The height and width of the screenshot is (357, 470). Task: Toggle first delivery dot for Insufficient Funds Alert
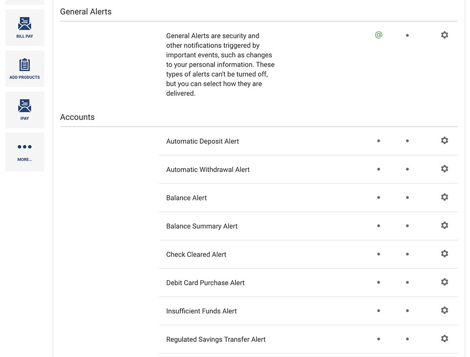(x=378, y=311)
